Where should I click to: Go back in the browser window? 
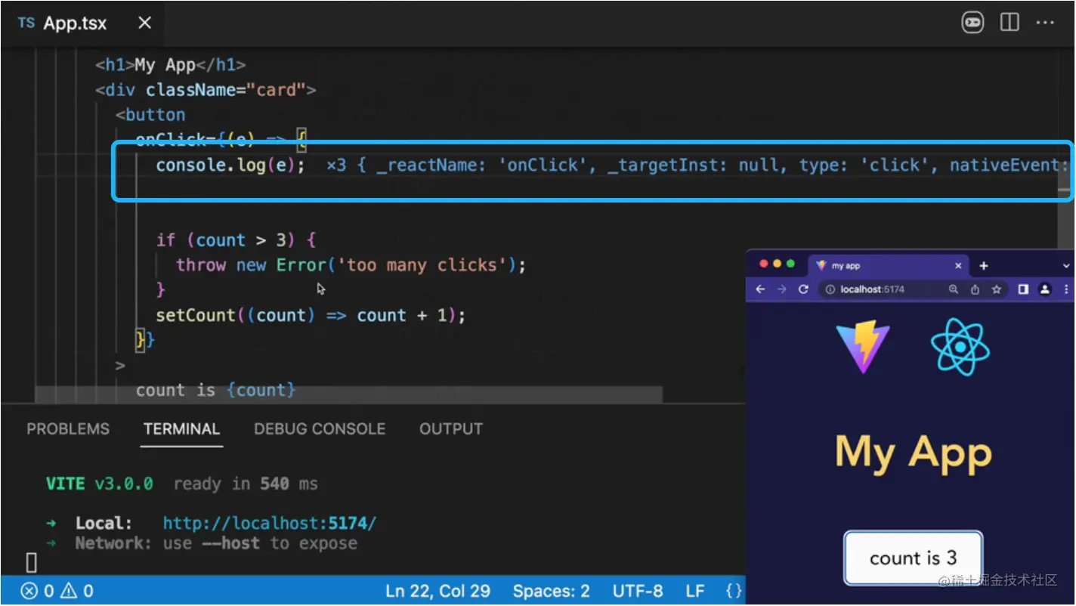760,289
